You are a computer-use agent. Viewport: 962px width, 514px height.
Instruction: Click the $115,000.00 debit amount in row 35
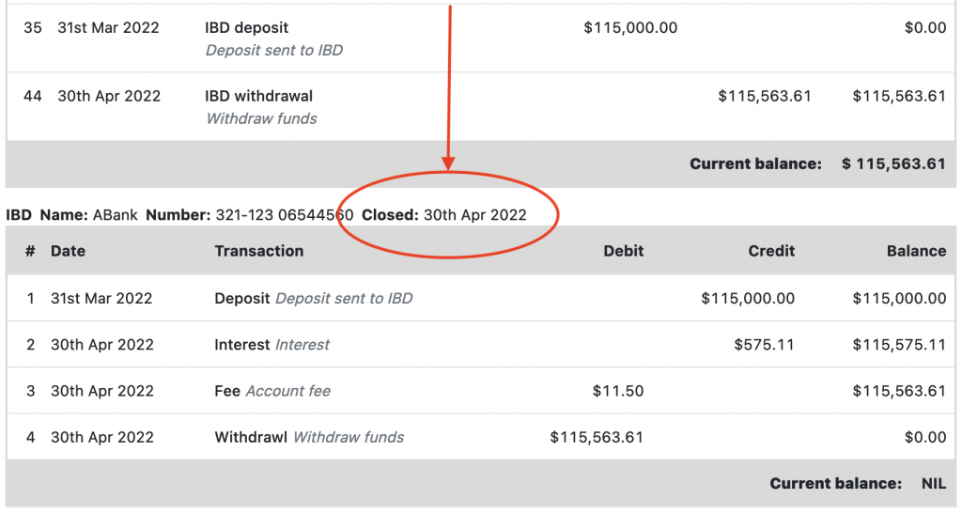tap(630, 28)
